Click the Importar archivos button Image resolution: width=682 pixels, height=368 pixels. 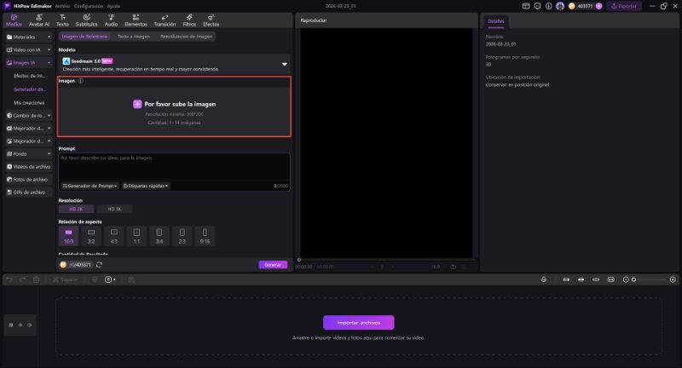pyautogui.click(x=359, y=322)
